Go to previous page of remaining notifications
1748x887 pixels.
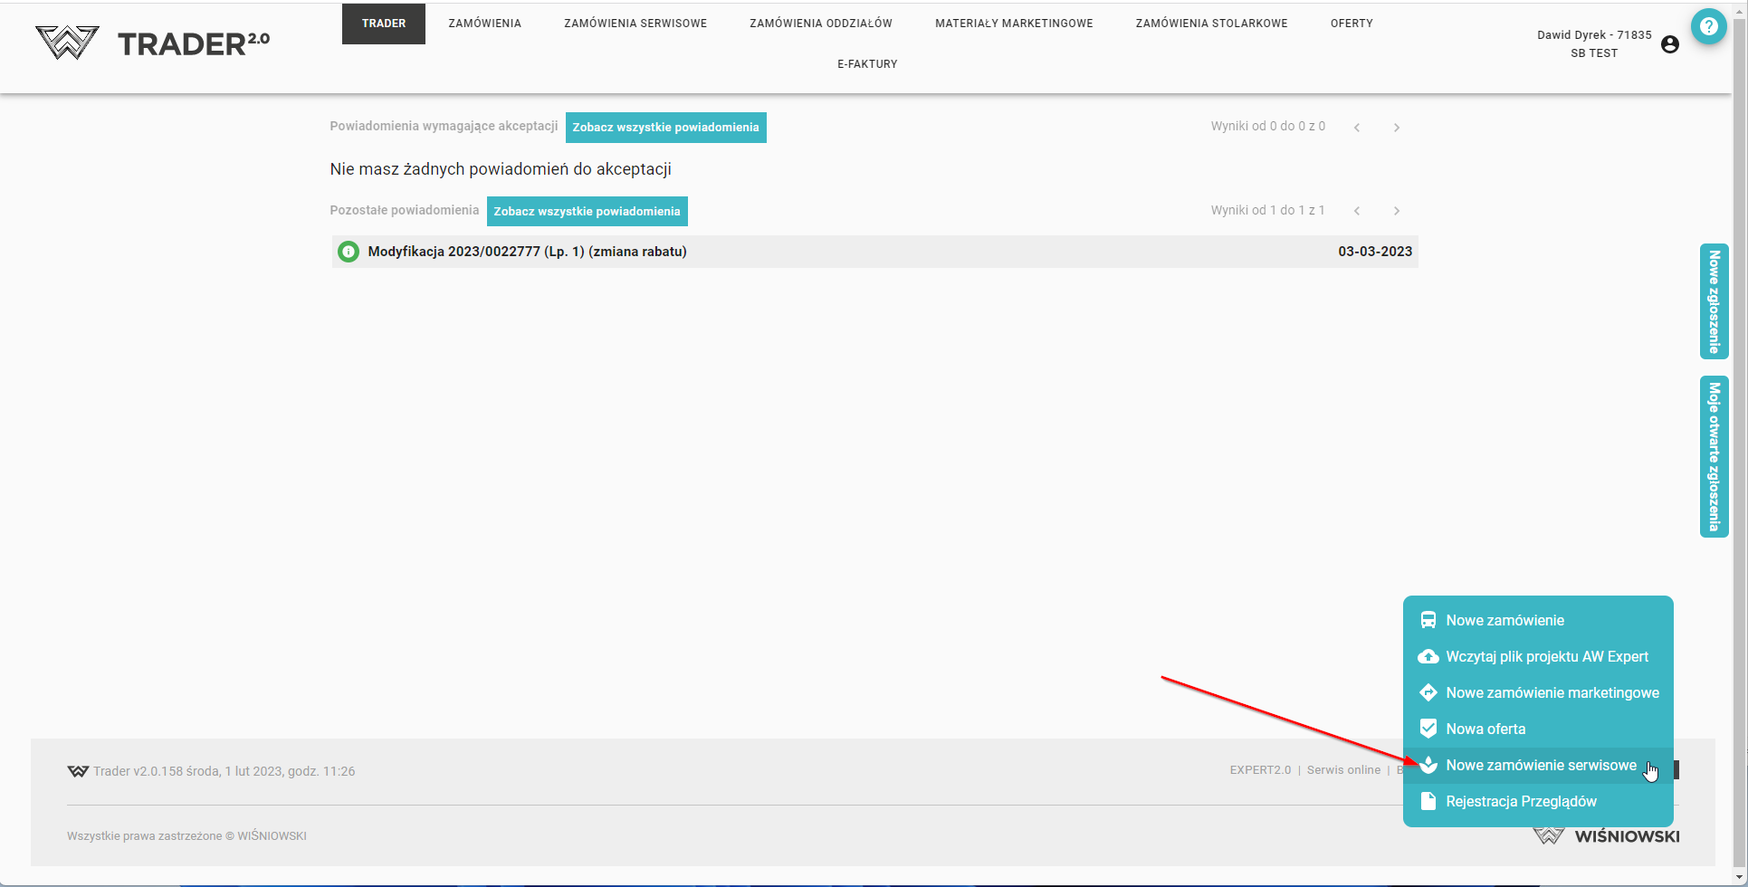1357,211
